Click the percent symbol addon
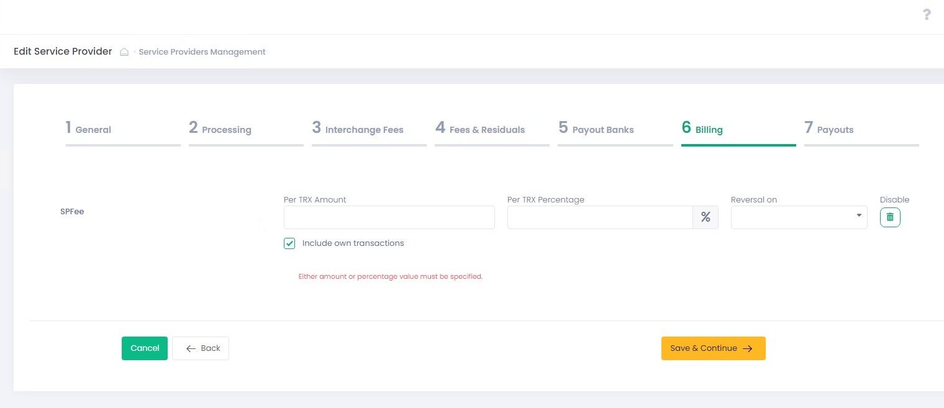Screen dimensions: 944x408 (705, 217)
